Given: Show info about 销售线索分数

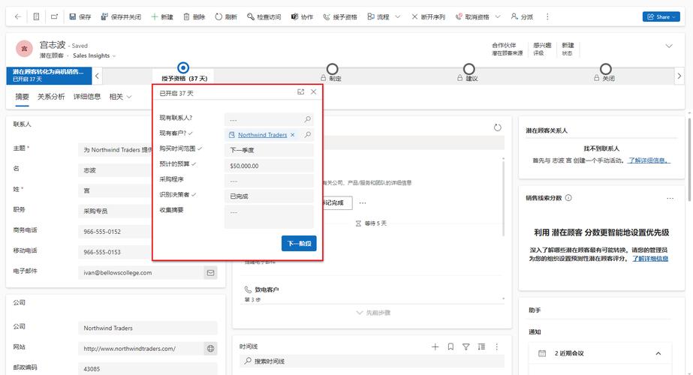Looking at the screenshot, I should pyautogui.click(x=568, y=198).
